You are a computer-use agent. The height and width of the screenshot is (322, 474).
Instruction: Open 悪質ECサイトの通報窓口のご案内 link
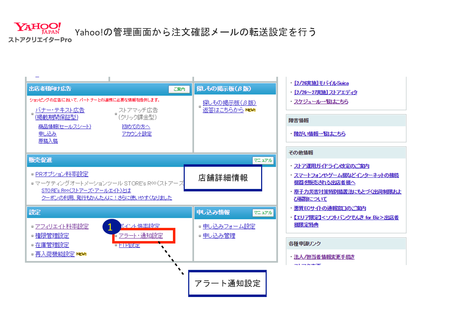point(330,208)
